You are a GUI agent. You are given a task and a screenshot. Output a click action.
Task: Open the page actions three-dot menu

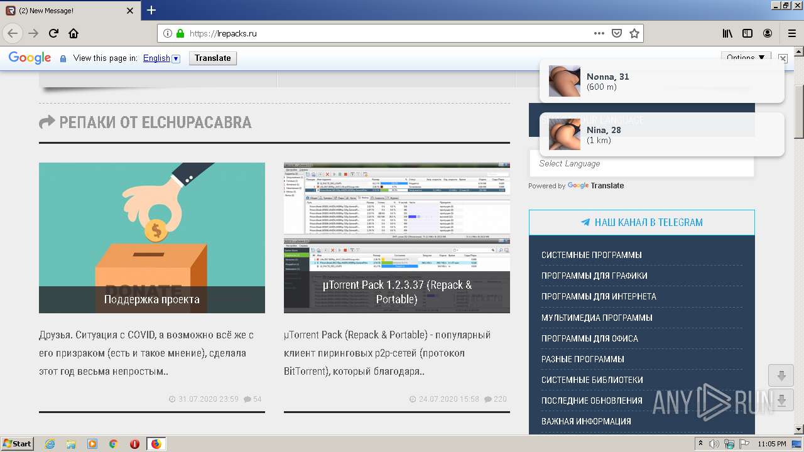coord(599,33)
